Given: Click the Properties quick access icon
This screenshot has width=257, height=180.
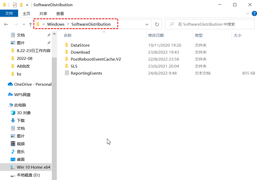Looking at the screenshot, I should pos(15,5).
